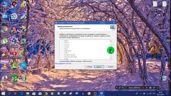Tick the Korean 한국어 language checkbox
This screenshot has width=171, height=96.
63,43
